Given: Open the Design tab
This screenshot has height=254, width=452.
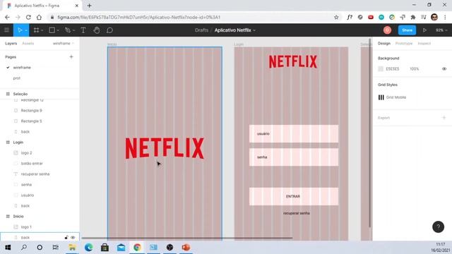Looking at the screenshot, I should 384,43.
